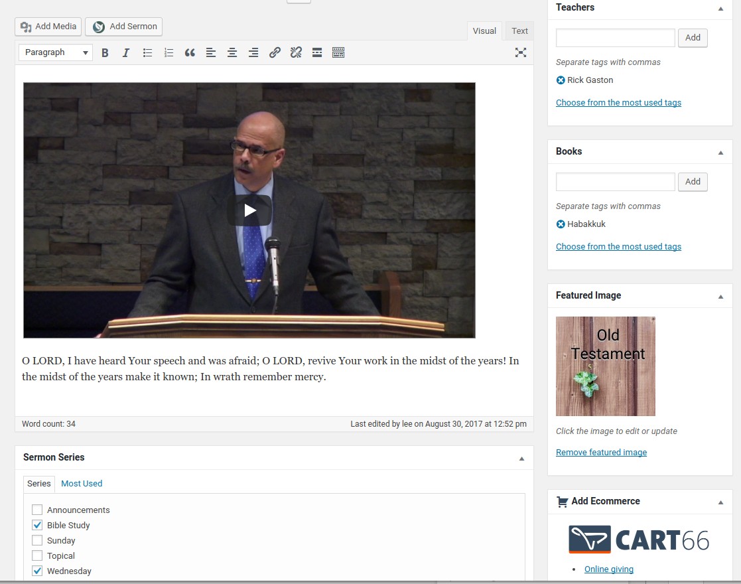Remove the Rick Gaston teacher tag
741x584 pixels.
point(561,80)
